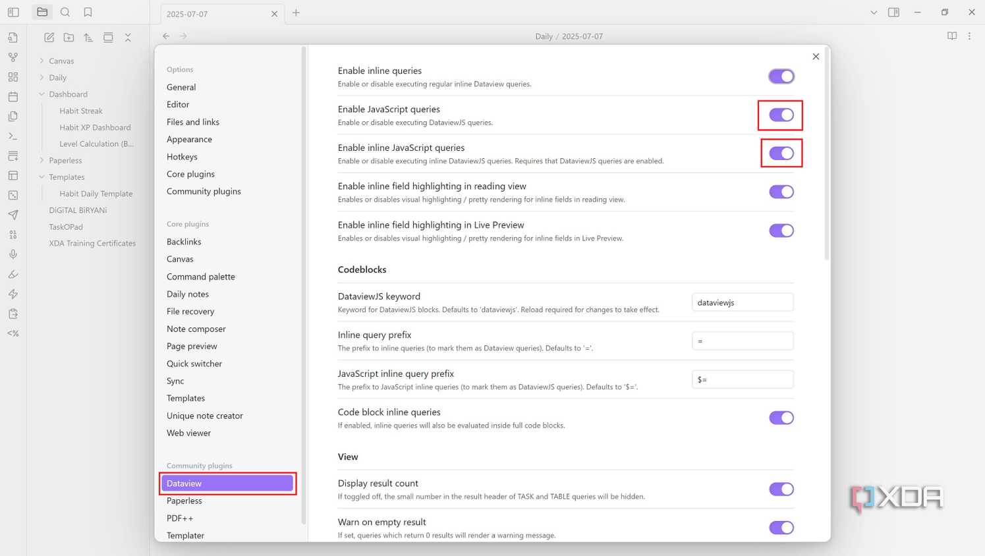Click the paper plane ribbon icon
Viewport: 985px width, 556px height.
click(x=13, y=215)
